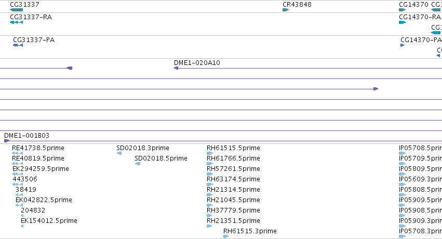Screen dimensions: 442x239
Task: Click the DME1-020A10 left arrowhead
Action: pyautogui.click(x=176, y=68)
